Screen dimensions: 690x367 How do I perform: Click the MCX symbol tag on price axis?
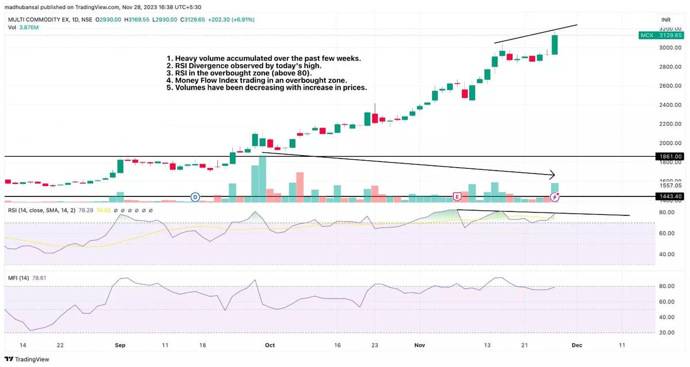tap(647, 36)
